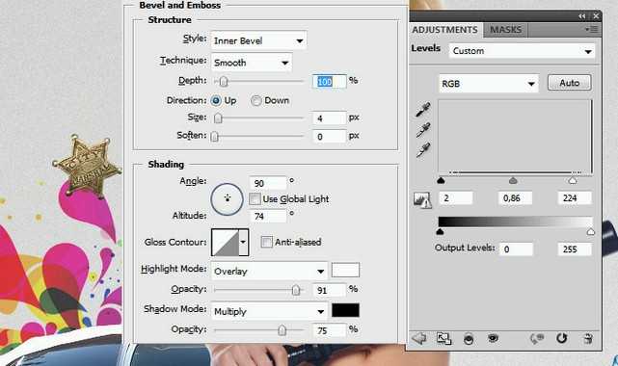Click the Size value input field
The image size is (618, 366).
(x=329, y=118)
